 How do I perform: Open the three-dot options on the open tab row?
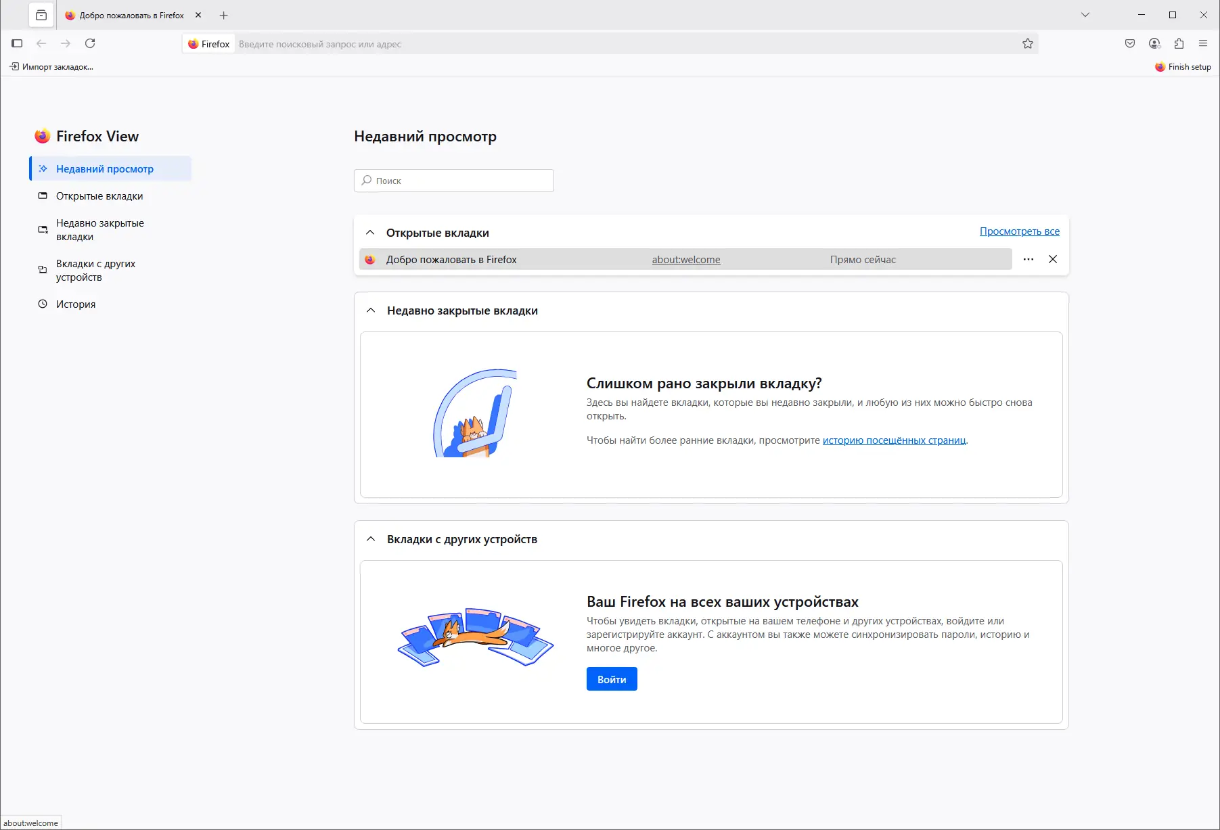point(1029,259)
